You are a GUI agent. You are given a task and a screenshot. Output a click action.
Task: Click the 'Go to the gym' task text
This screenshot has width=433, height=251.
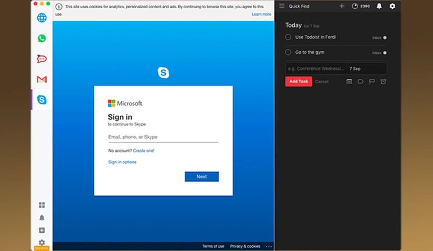tap(310, 52)
